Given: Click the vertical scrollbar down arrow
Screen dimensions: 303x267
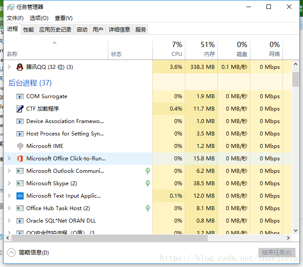Looking at the screenshot, I should (295, 230).
